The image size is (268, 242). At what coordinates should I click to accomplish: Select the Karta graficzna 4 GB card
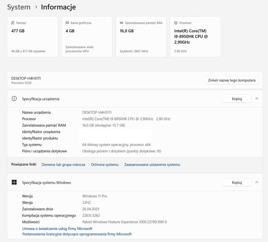[87, 37]
